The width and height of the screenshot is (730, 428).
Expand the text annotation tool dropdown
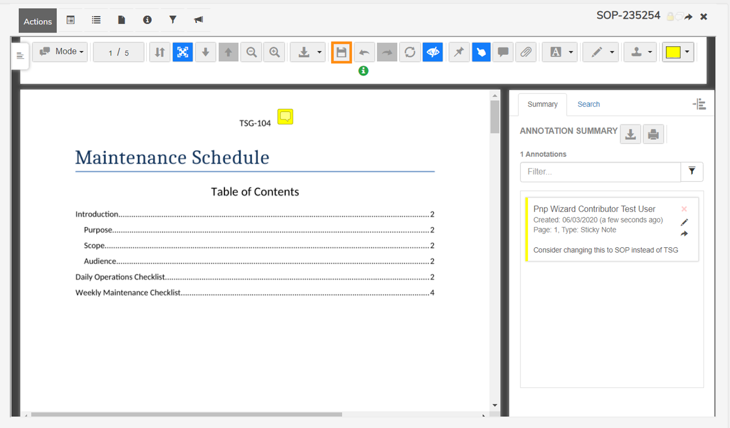(570, 52)
